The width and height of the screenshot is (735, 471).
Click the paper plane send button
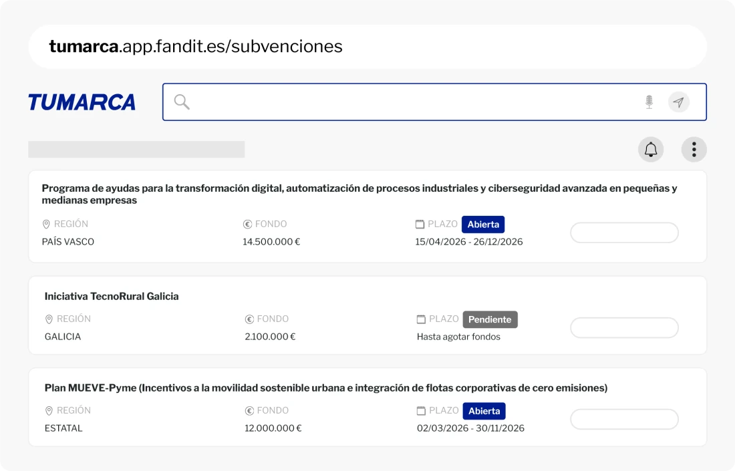point(679,102)
